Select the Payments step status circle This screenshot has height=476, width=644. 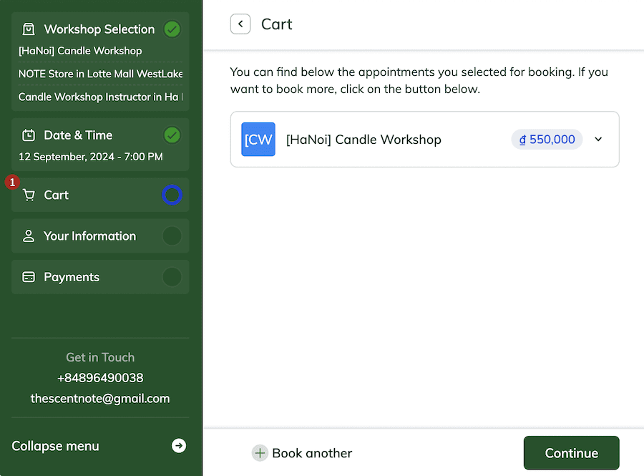click(172, 277)
